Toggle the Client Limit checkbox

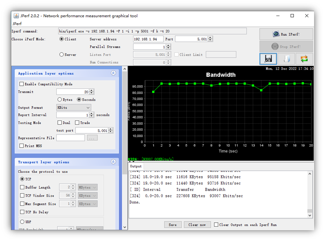pyautogui.click(x=176, y=54)
